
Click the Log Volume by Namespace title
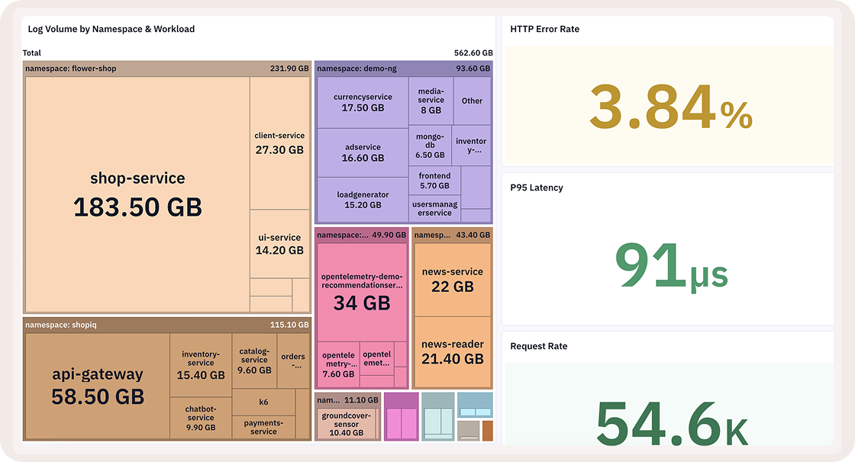pos(111,29)
